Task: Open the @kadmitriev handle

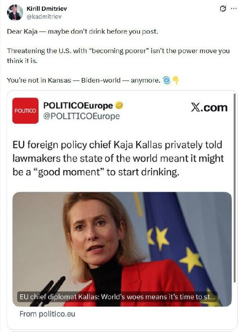Action: pos(44,17)
